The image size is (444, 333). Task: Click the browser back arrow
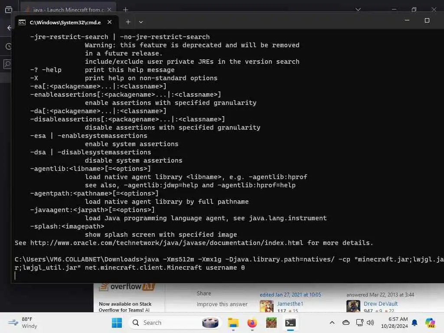click(x=9, y=28)
